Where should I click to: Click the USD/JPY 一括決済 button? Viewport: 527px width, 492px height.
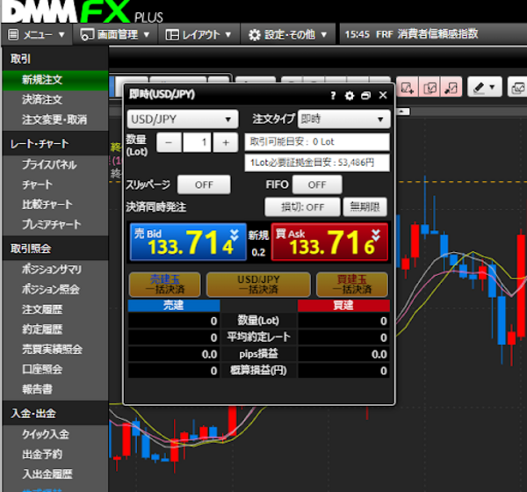tap(258, 285)
